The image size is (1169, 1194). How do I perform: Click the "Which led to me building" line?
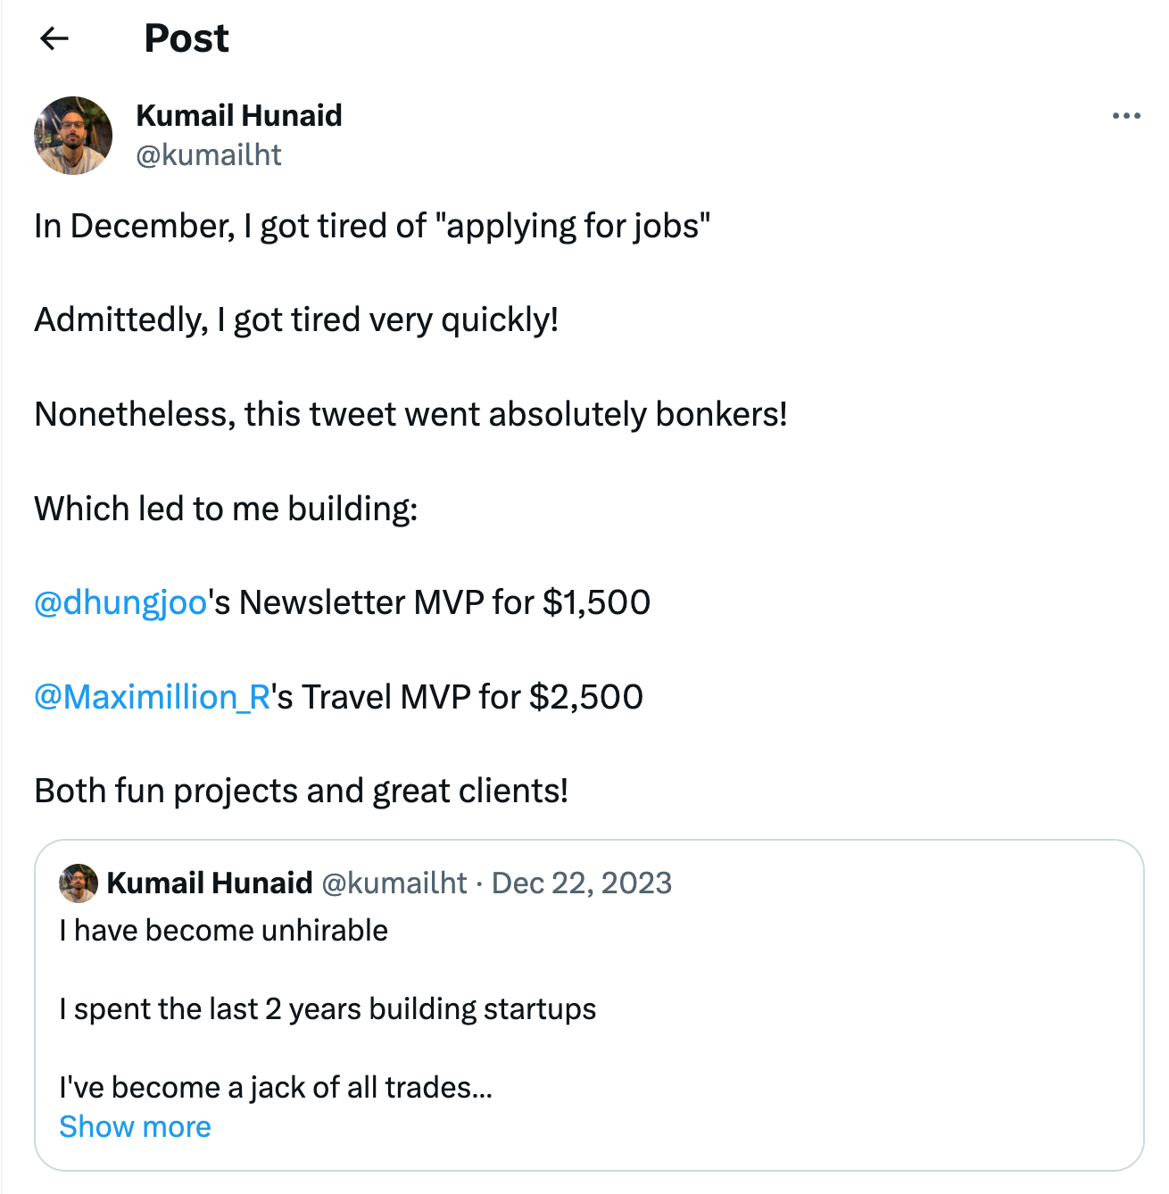[x=226, y=510]
